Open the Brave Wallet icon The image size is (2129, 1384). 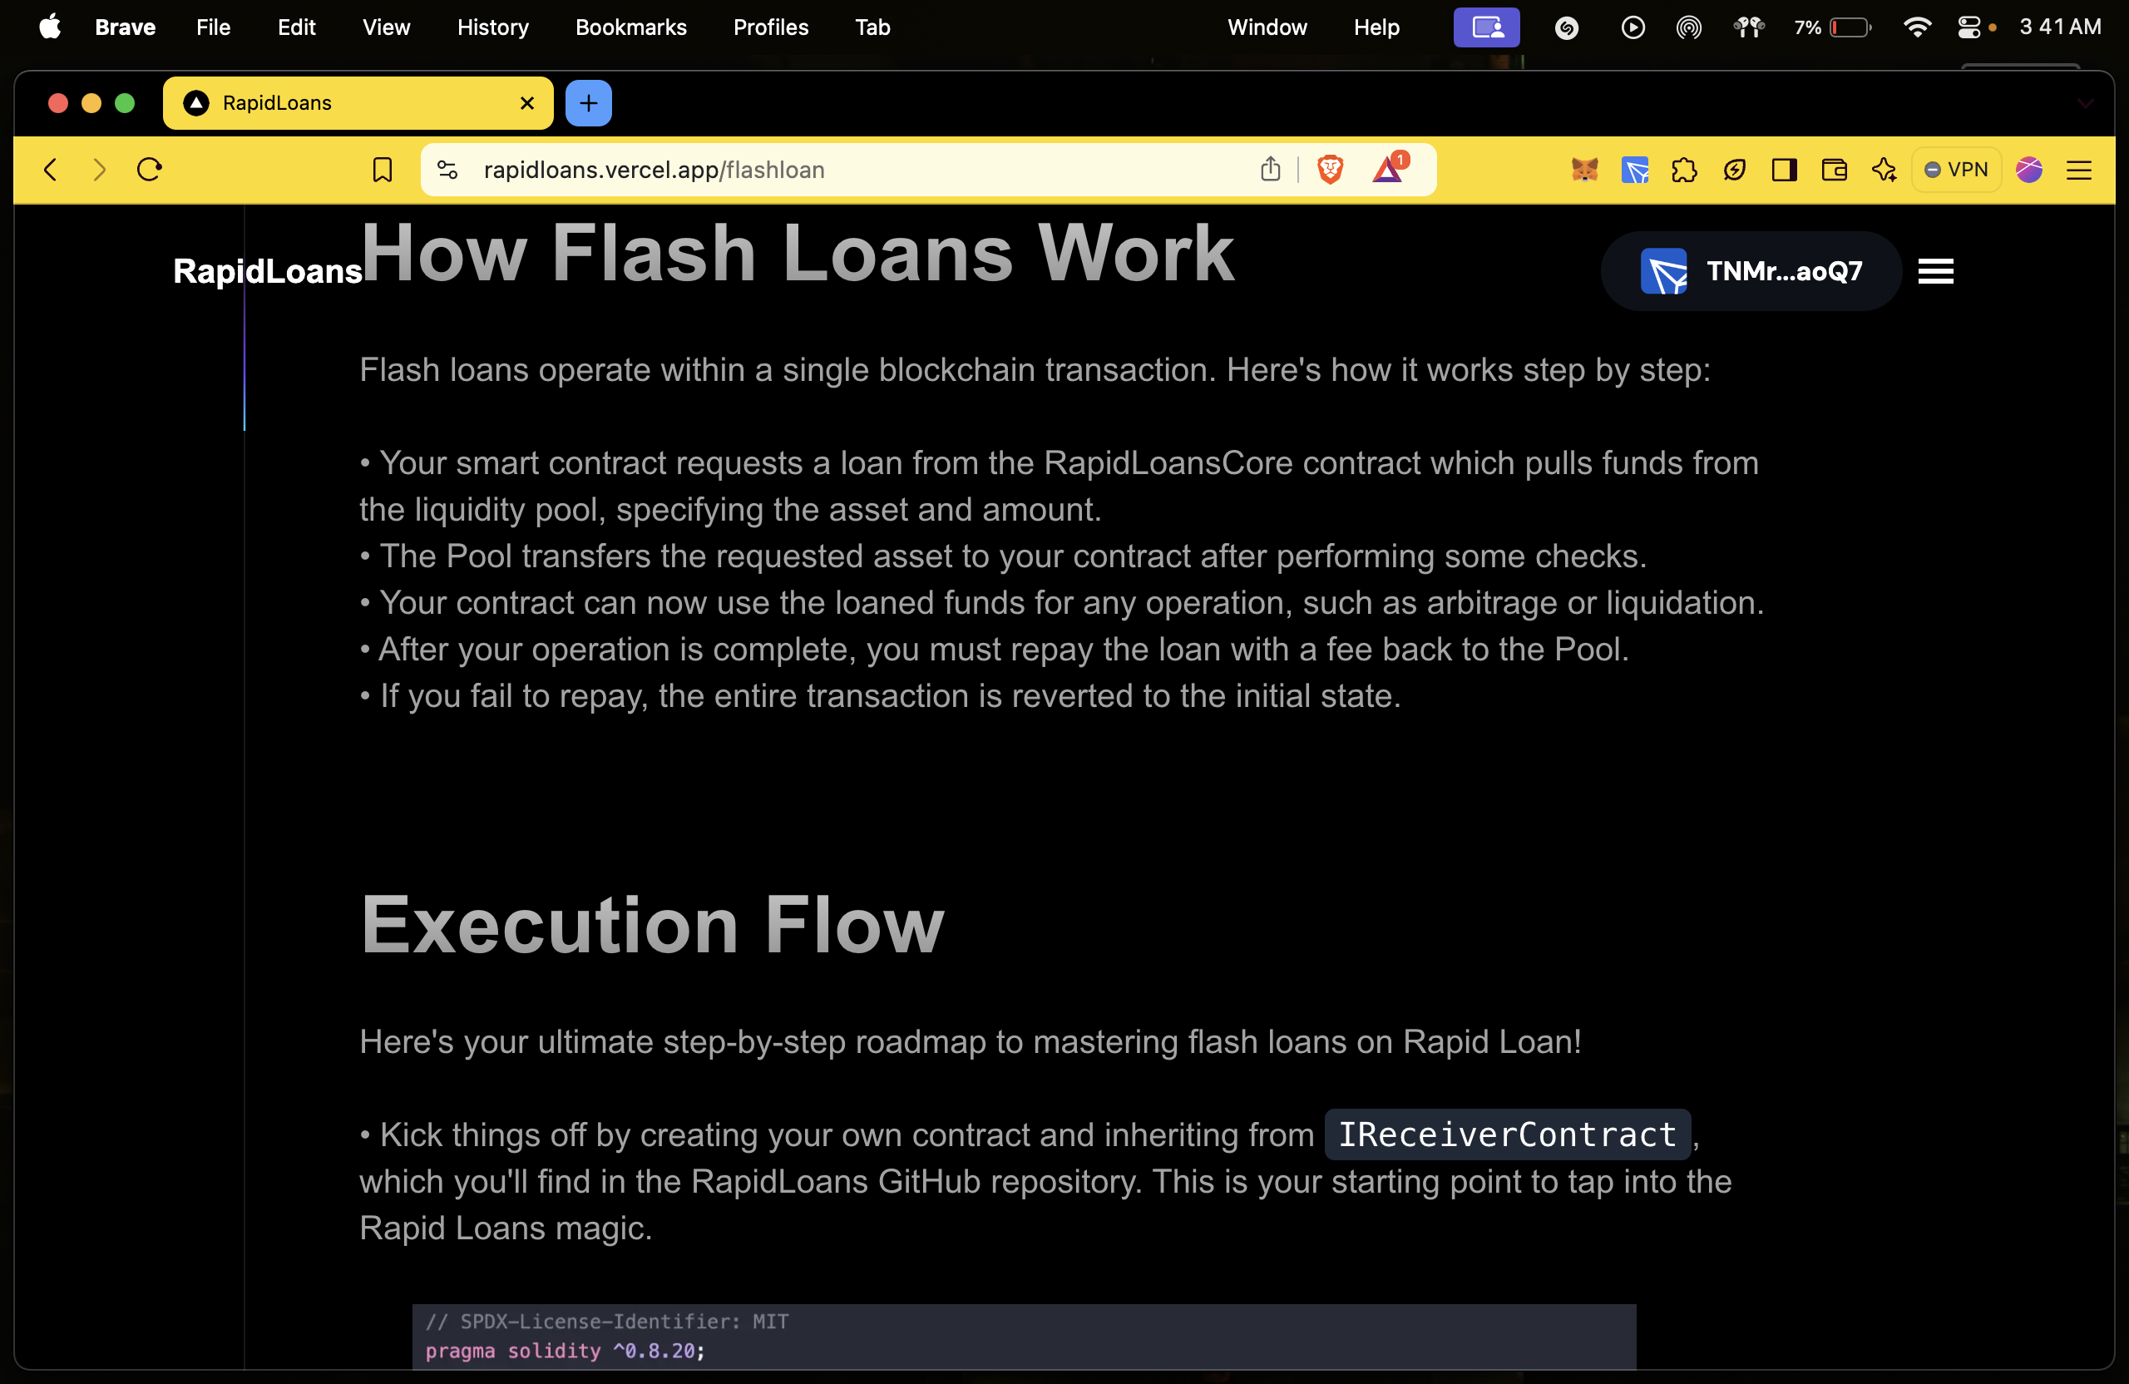pos(1834,170)
